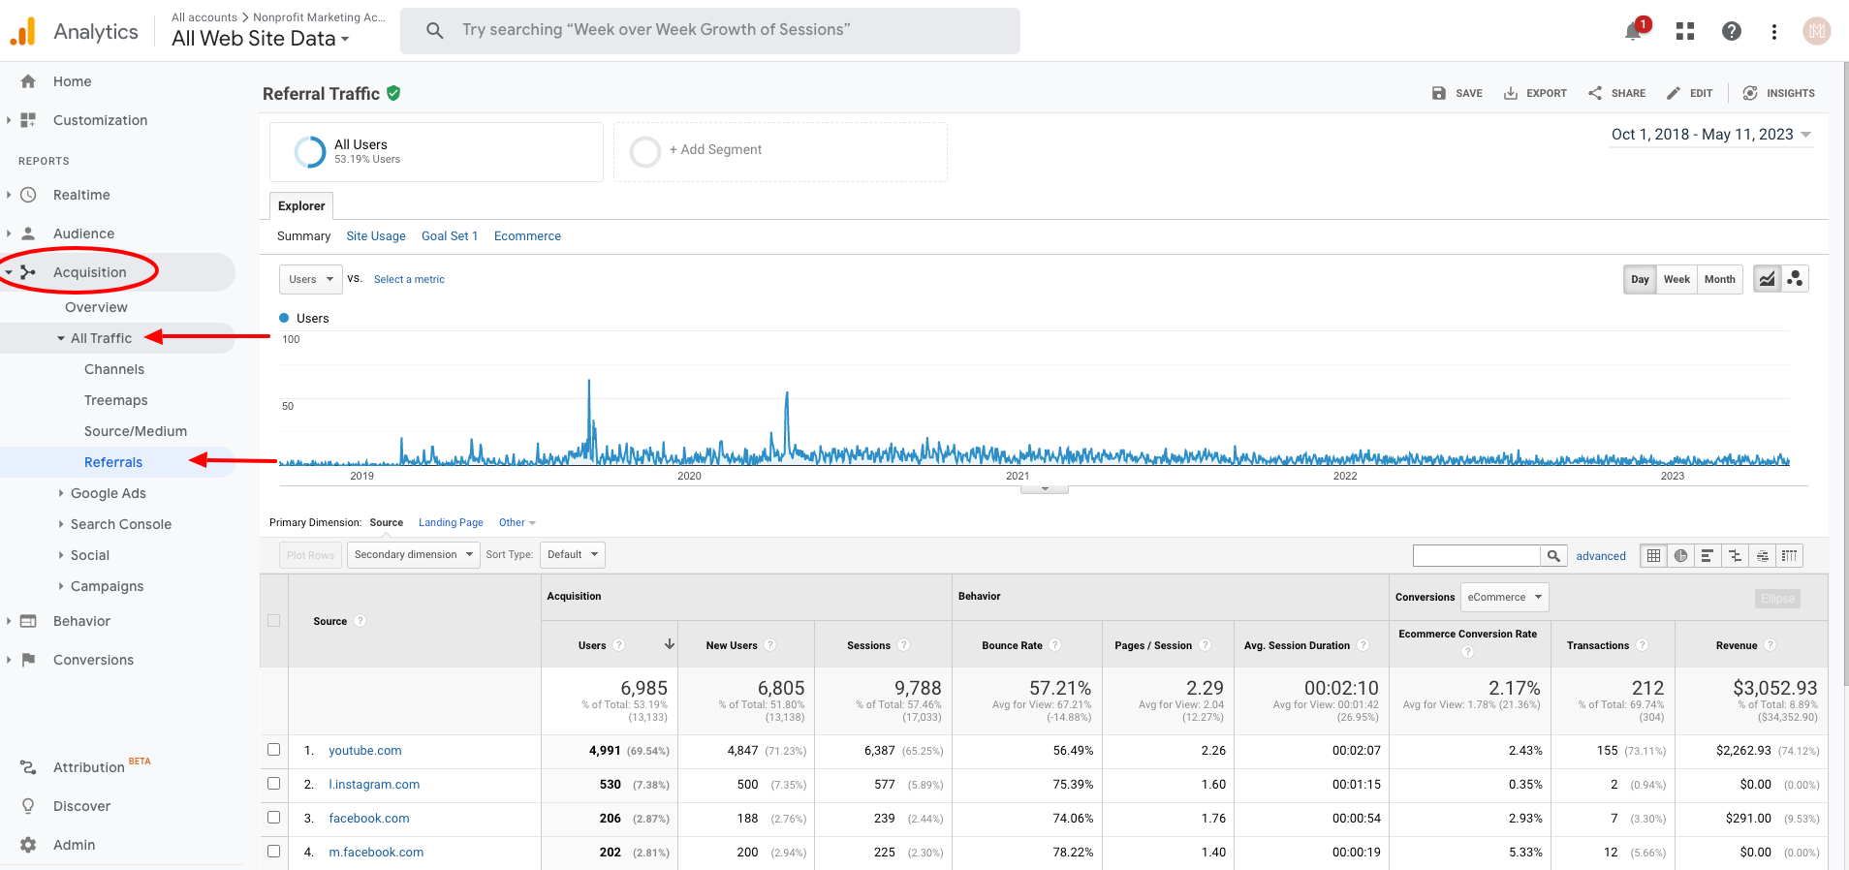This screenshot has height=870, width=1849.
Task: Click the SAVE button
Action: point(1457,93)
